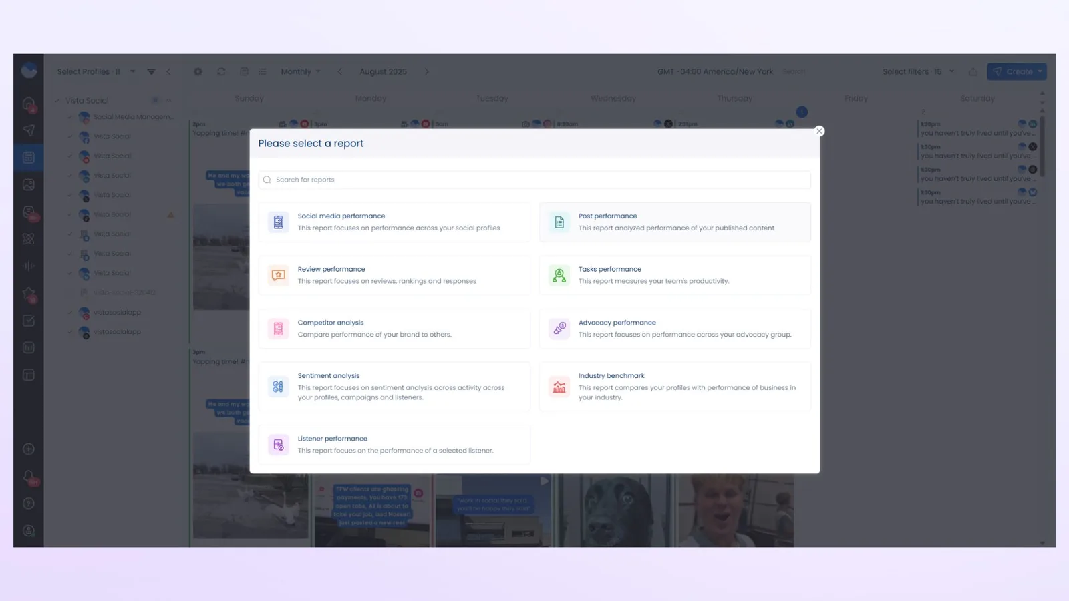
Task: Click the Review performance star icon
Action: pyautogui.click(x=278, y=275)
